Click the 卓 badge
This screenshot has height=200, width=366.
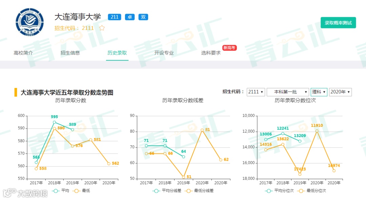[130, 17]
